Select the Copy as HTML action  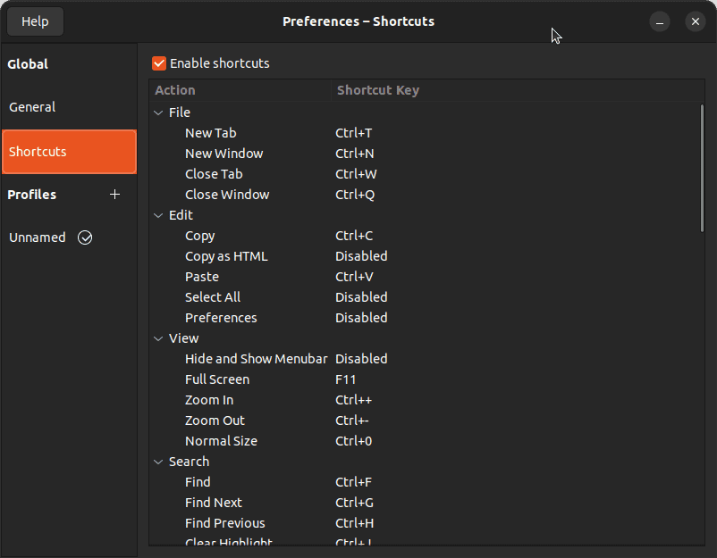coord(226,256)
